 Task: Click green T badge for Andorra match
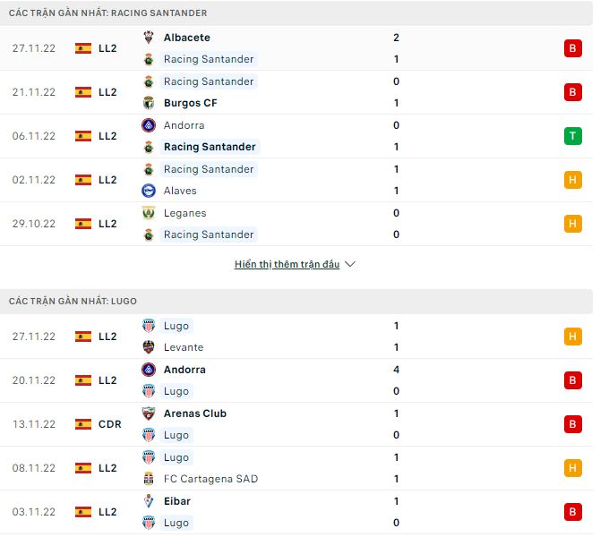(x=573, y=136)
